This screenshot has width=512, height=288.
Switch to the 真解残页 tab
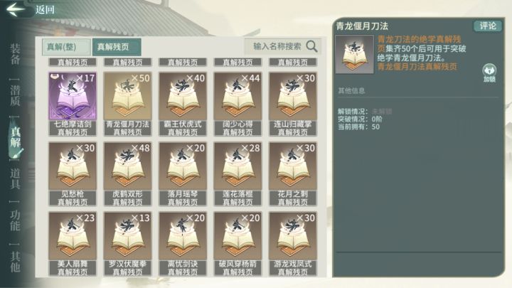pyautogui.click(x=117, y=47)
